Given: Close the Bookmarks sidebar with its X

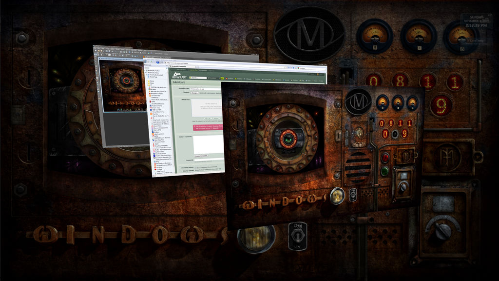Looking at the screenshot, I should [x=167, y=66].
